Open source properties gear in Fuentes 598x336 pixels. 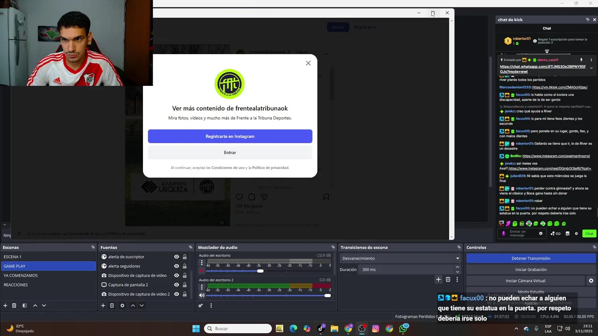122,306
